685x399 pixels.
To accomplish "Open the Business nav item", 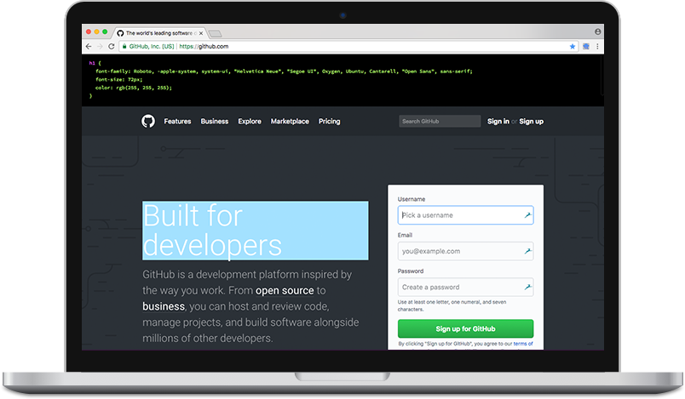I will click(215, 121).
